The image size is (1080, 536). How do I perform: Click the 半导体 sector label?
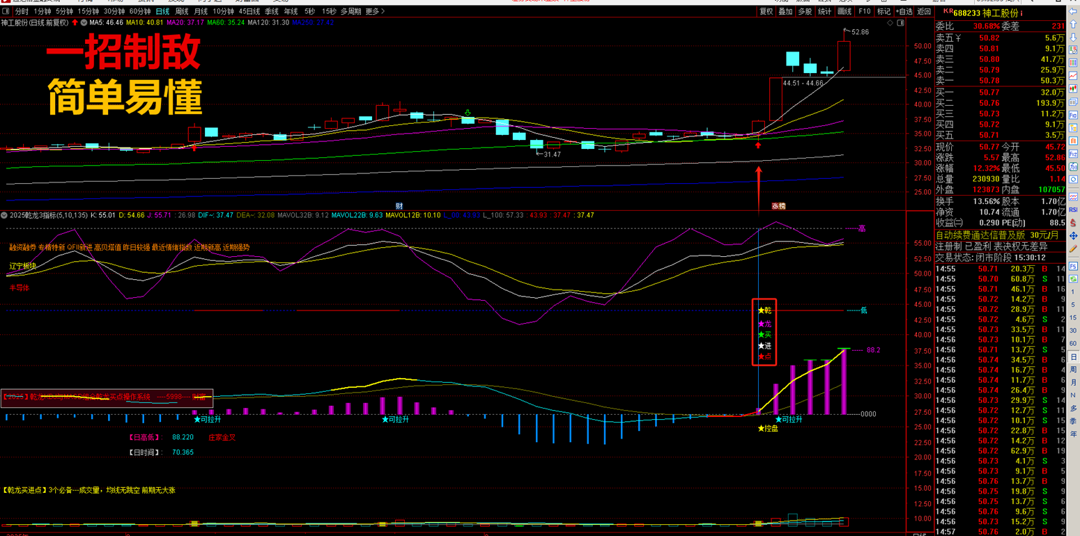pyautogui.click(x=19, y=287)
